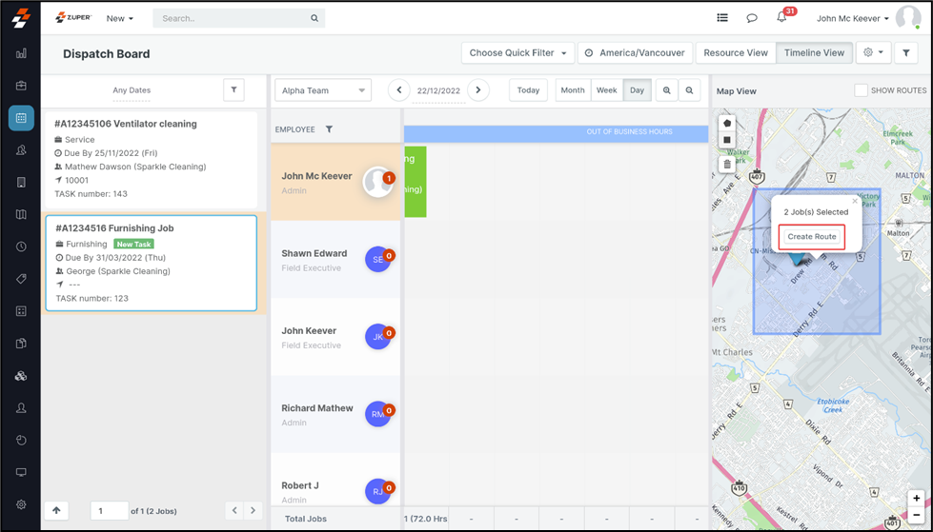Image resolution: width=933 pixels, height=532 pixels.
Task: Click the search input field
Action: (233, 18)
